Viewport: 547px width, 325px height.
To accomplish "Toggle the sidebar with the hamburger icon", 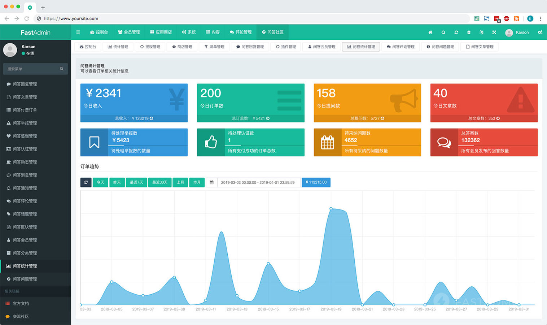I will (78, 32).
